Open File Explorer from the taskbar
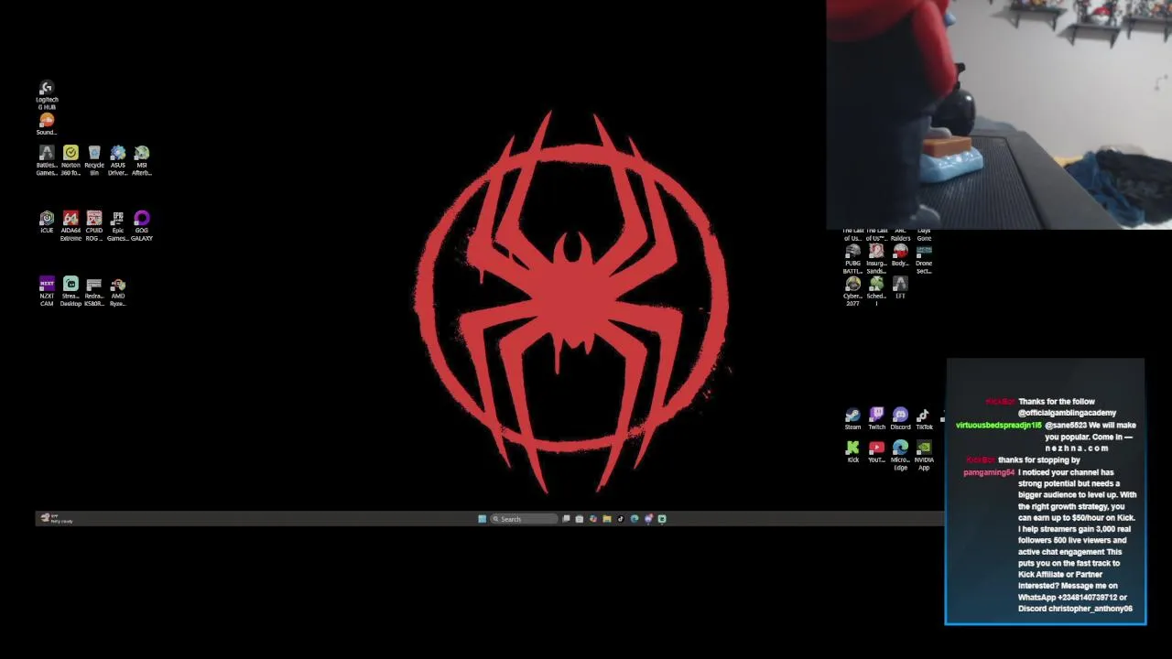Viewport: 1172px width, 659px height. (606, 519)
